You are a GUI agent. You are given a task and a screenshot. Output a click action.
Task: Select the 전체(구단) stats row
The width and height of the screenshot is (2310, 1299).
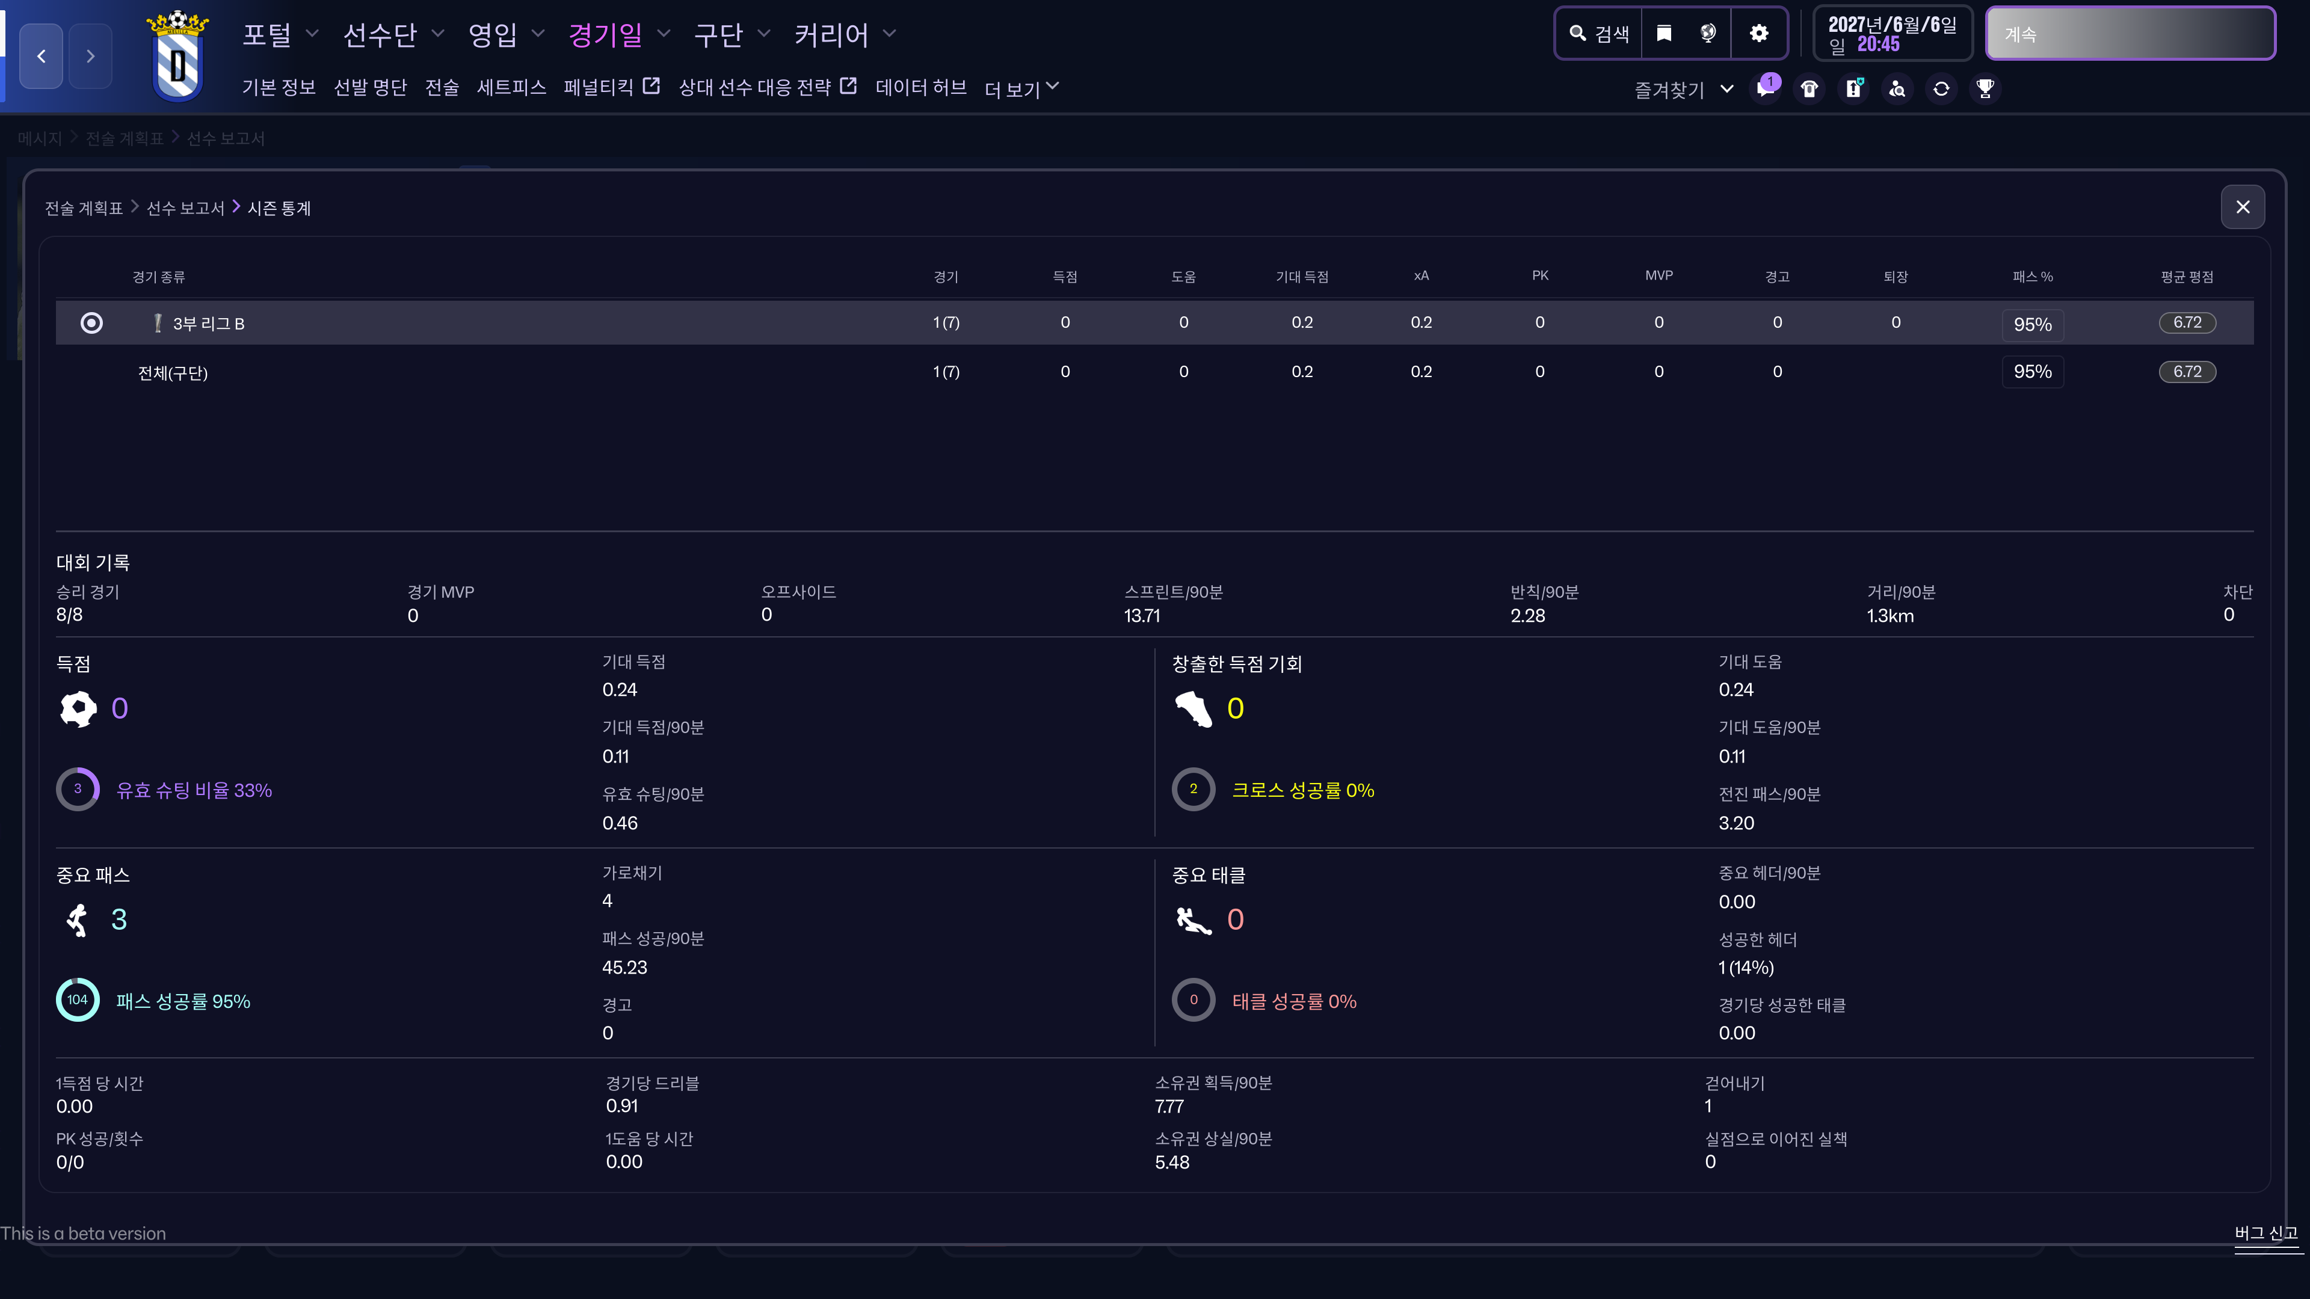pyautogui.click(x=172, y=372)
